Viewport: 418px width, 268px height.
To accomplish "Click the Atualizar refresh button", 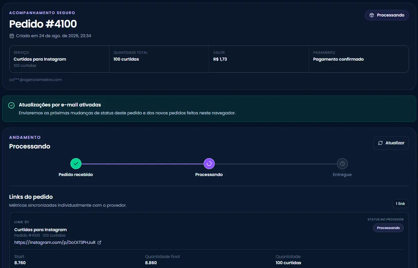I will (391, 143).
